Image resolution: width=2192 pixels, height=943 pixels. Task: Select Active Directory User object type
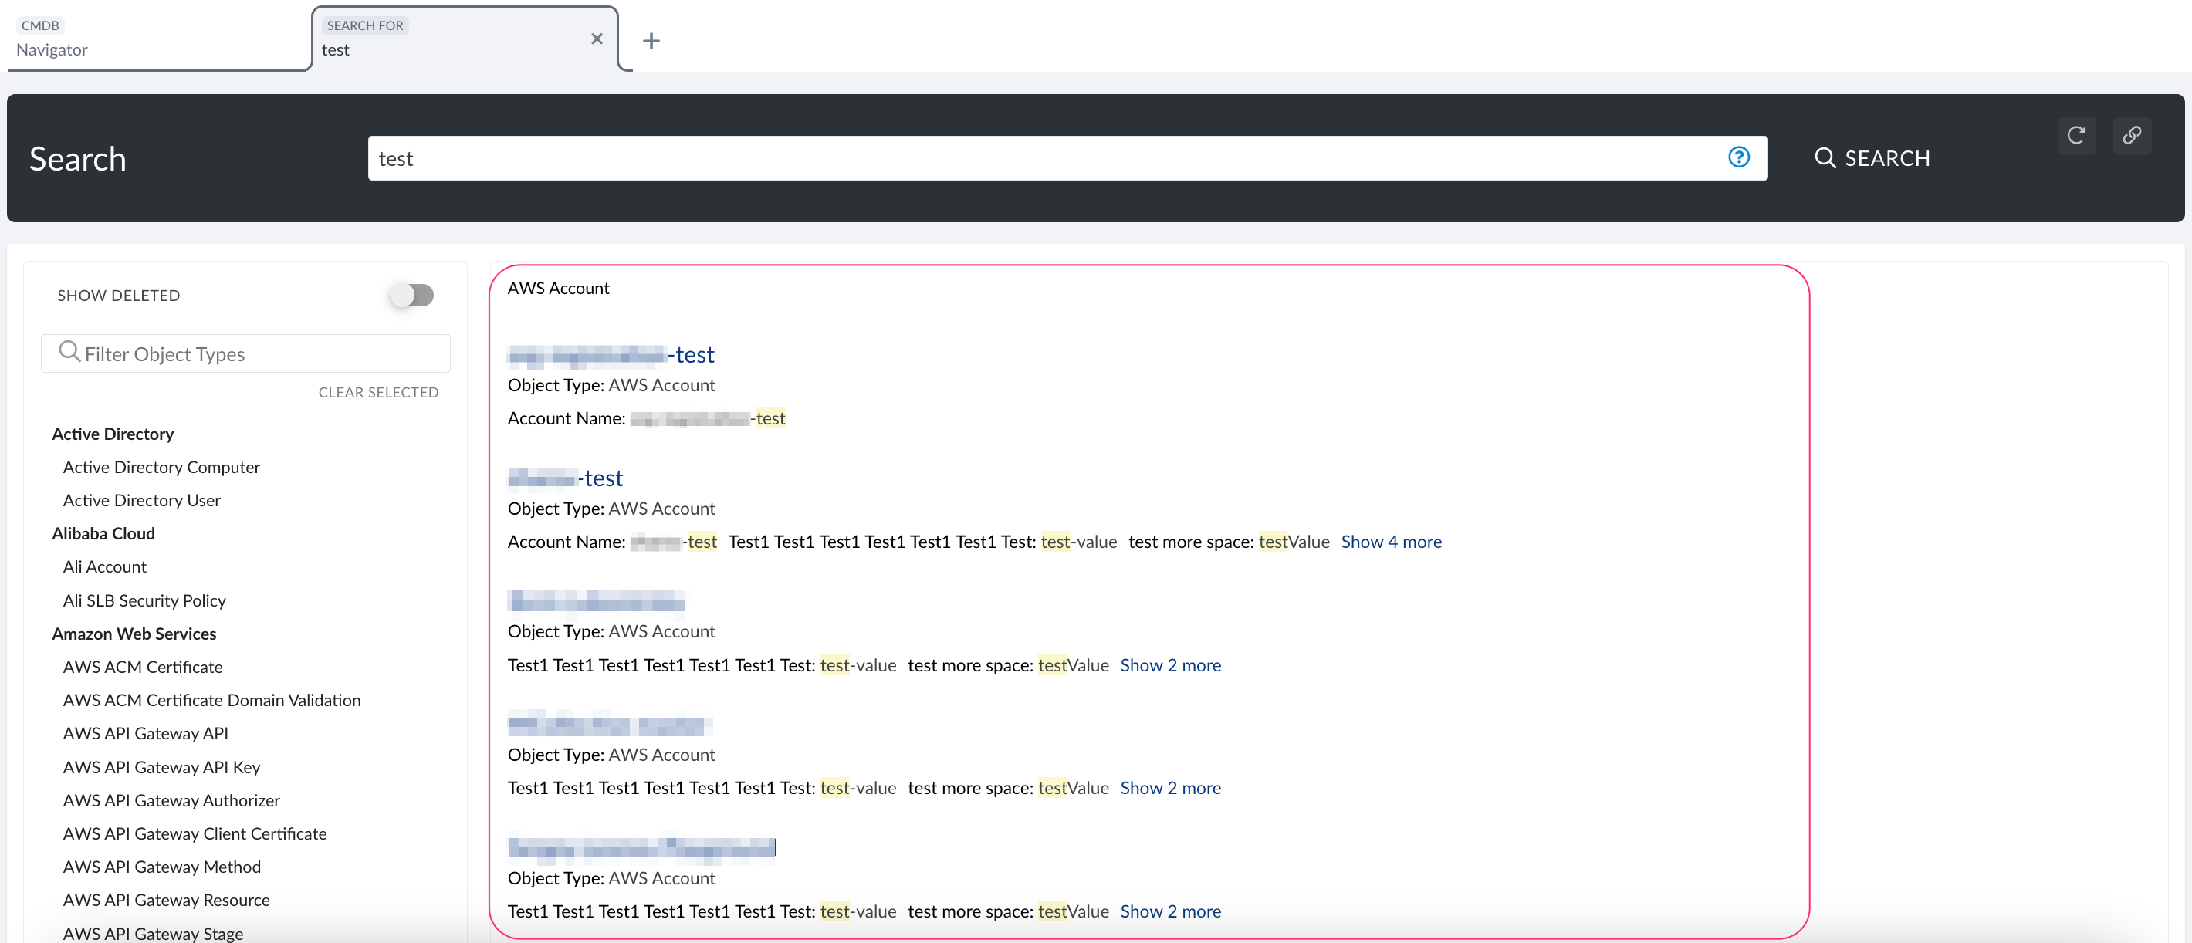coord(140,499)
